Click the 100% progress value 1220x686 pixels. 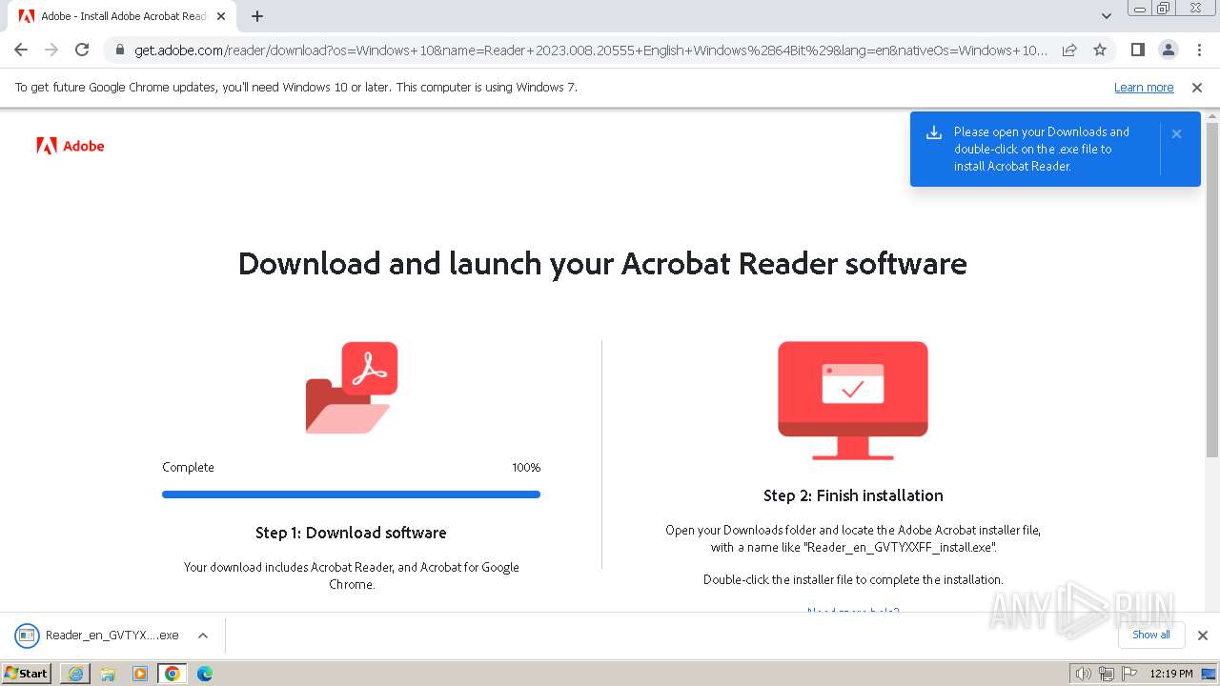pos(526,468)
